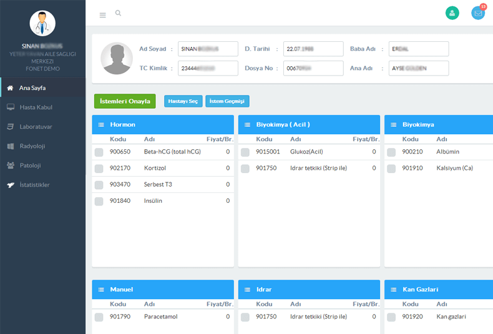Open the green user profile icon

(452, 12)
